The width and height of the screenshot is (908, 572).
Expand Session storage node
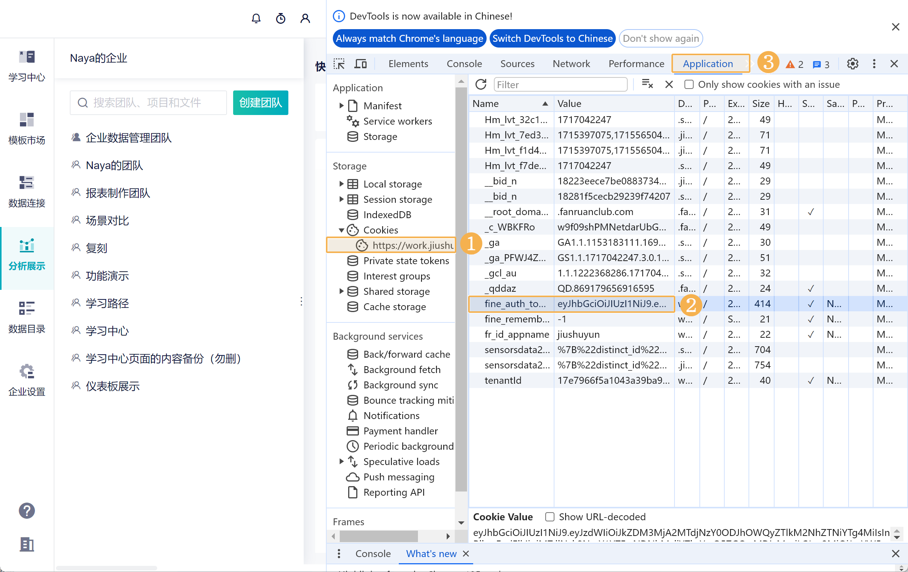tap(341, 199)
